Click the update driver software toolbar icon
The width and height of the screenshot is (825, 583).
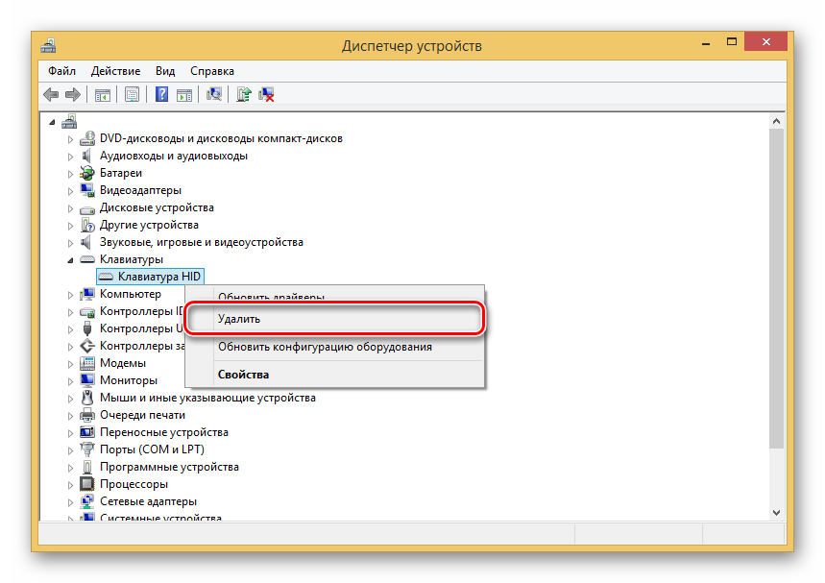point(245,94)
